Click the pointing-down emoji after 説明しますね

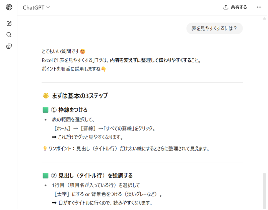104,69
